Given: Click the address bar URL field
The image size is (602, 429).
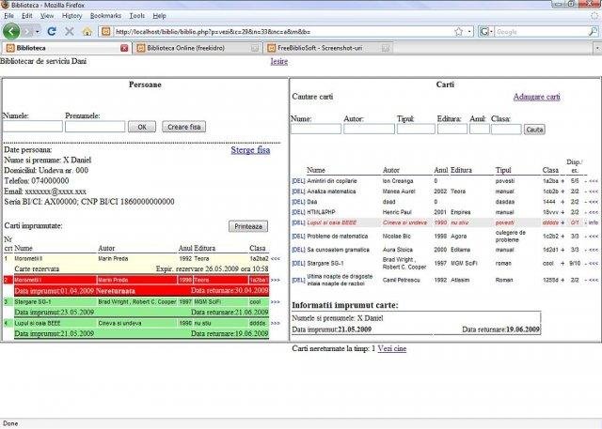Looking at the screenshot, I should pyautogui.click(x=282, y=32).
